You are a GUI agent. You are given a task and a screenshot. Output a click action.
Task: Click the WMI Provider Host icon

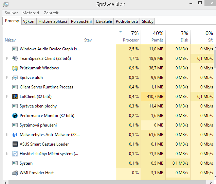point(15,173)
